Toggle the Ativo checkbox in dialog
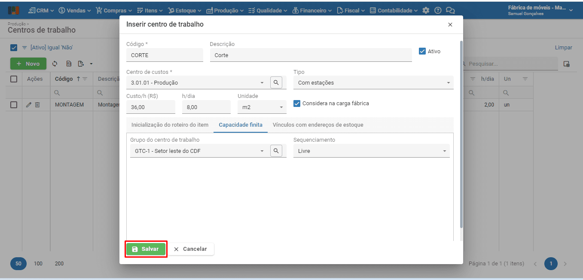 [x=422, y=51]
